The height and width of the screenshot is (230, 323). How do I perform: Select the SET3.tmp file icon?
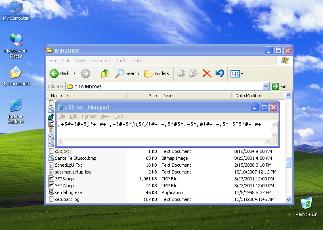click(x=51, y=178)
